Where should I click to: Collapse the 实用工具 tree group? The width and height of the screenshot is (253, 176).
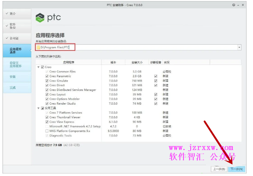[x=39, y=108]
